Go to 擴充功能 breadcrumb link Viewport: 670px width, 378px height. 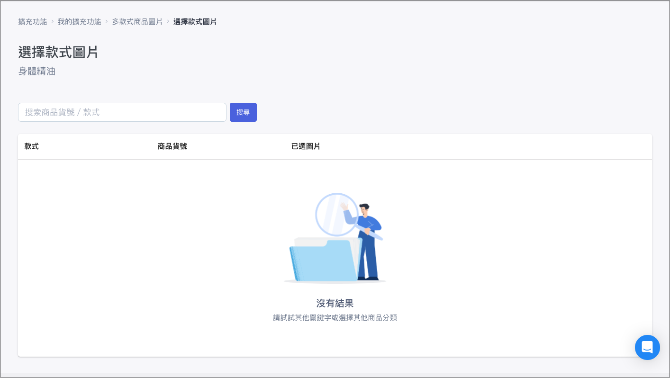[x=33, y=22]
